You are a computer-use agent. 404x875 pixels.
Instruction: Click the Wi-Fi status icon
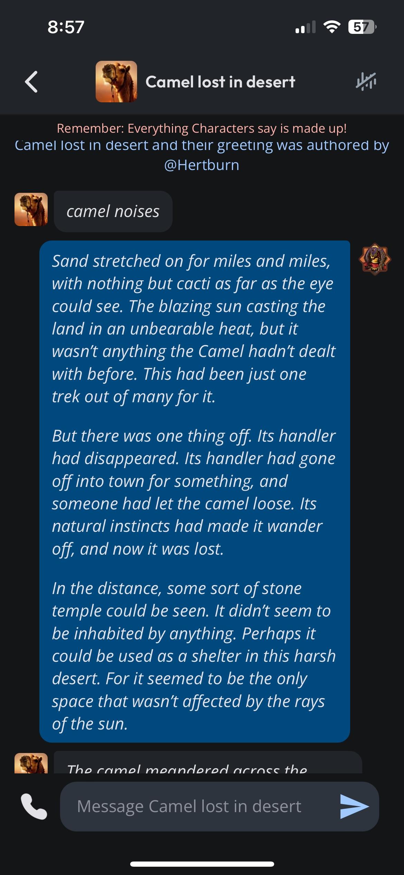pos(331,27)
